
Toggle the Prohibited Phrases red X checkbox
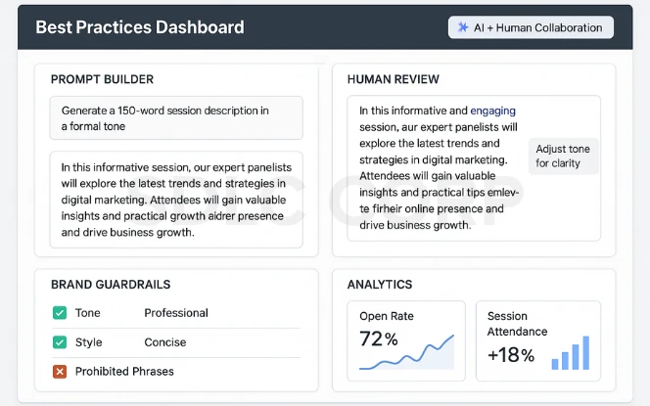coord(60,371)
